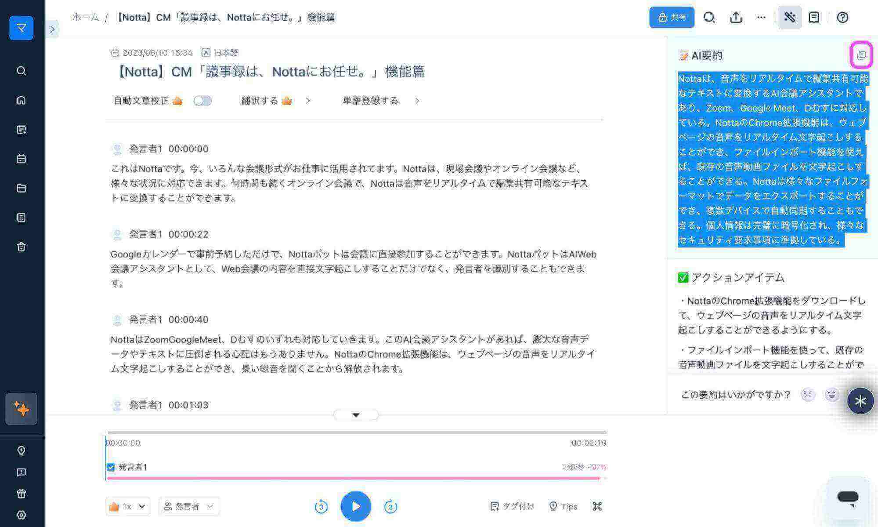Rate the summary with the happy face
The image size is (878, 527).
tap(831, 395)
